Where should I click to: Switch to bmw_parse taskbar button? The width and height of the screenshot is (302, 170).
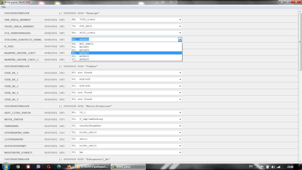pyautogui.click(x=128, y=167)
